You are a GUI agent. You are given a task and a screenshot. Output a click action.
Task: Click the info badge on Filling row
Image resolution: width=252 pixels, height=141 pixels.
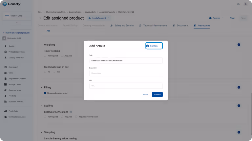click(239, 87)
